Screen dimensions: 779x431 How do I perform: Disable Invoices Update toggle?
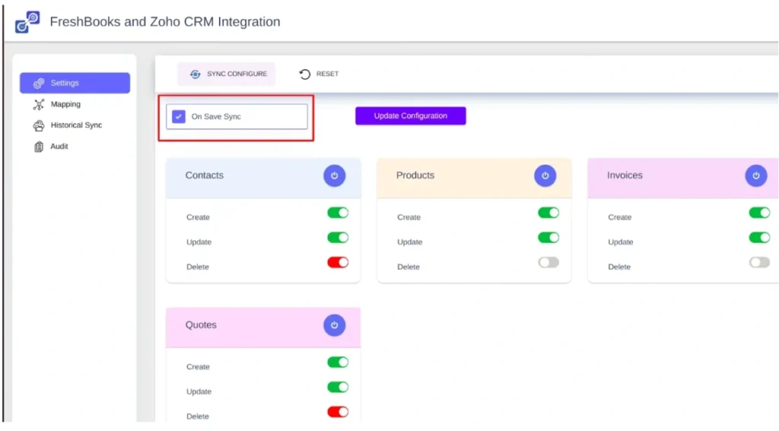(x=759, y=238)
